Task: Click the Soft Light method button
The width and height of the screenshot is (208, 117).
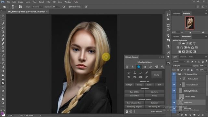Action: click(129, 85)
